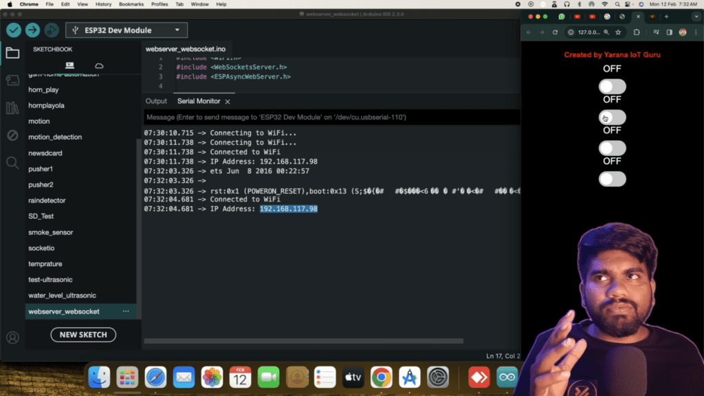Image resolution: width=704 pixels, height=396 pixels.
Task: Open the newsdcard sketch
Action: (45, 153)
